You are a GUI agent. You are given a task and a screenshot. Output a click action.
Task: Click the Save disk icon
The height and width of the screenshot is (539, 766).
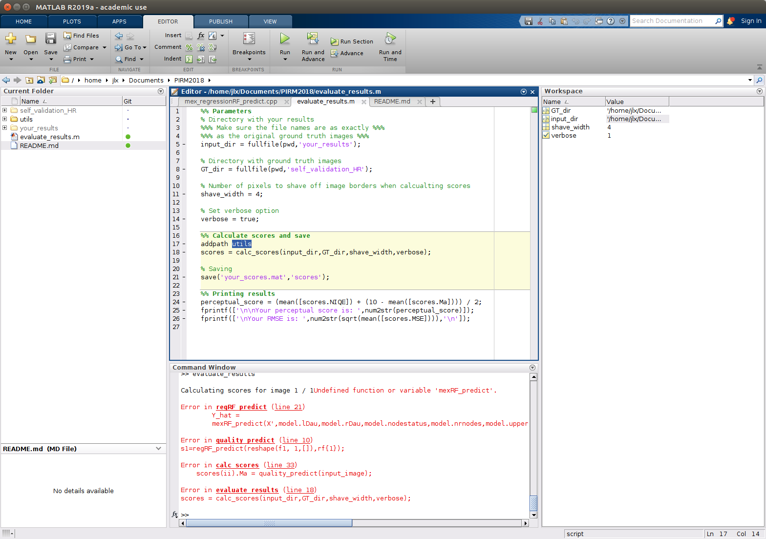click(50, 39)
